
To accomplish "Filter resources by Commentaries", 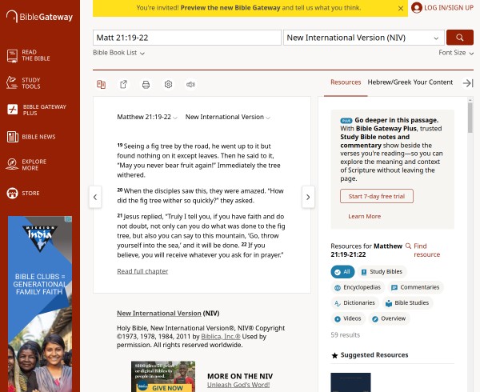I will 416,287.
